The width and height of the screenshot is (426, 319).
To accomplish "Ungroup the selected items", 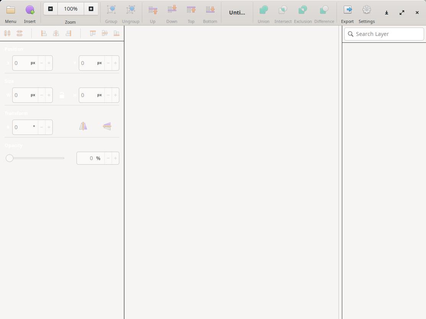I will coord(131,10).
